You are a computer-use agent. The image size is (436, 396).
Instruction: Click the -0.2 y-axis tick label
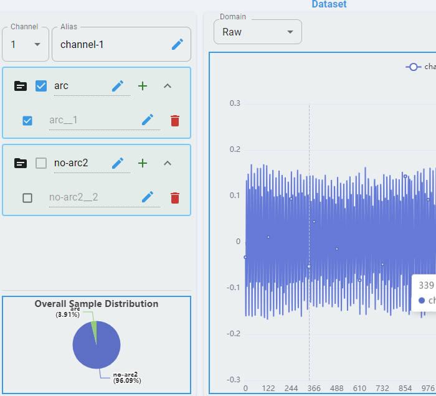[x=233, y=334]
